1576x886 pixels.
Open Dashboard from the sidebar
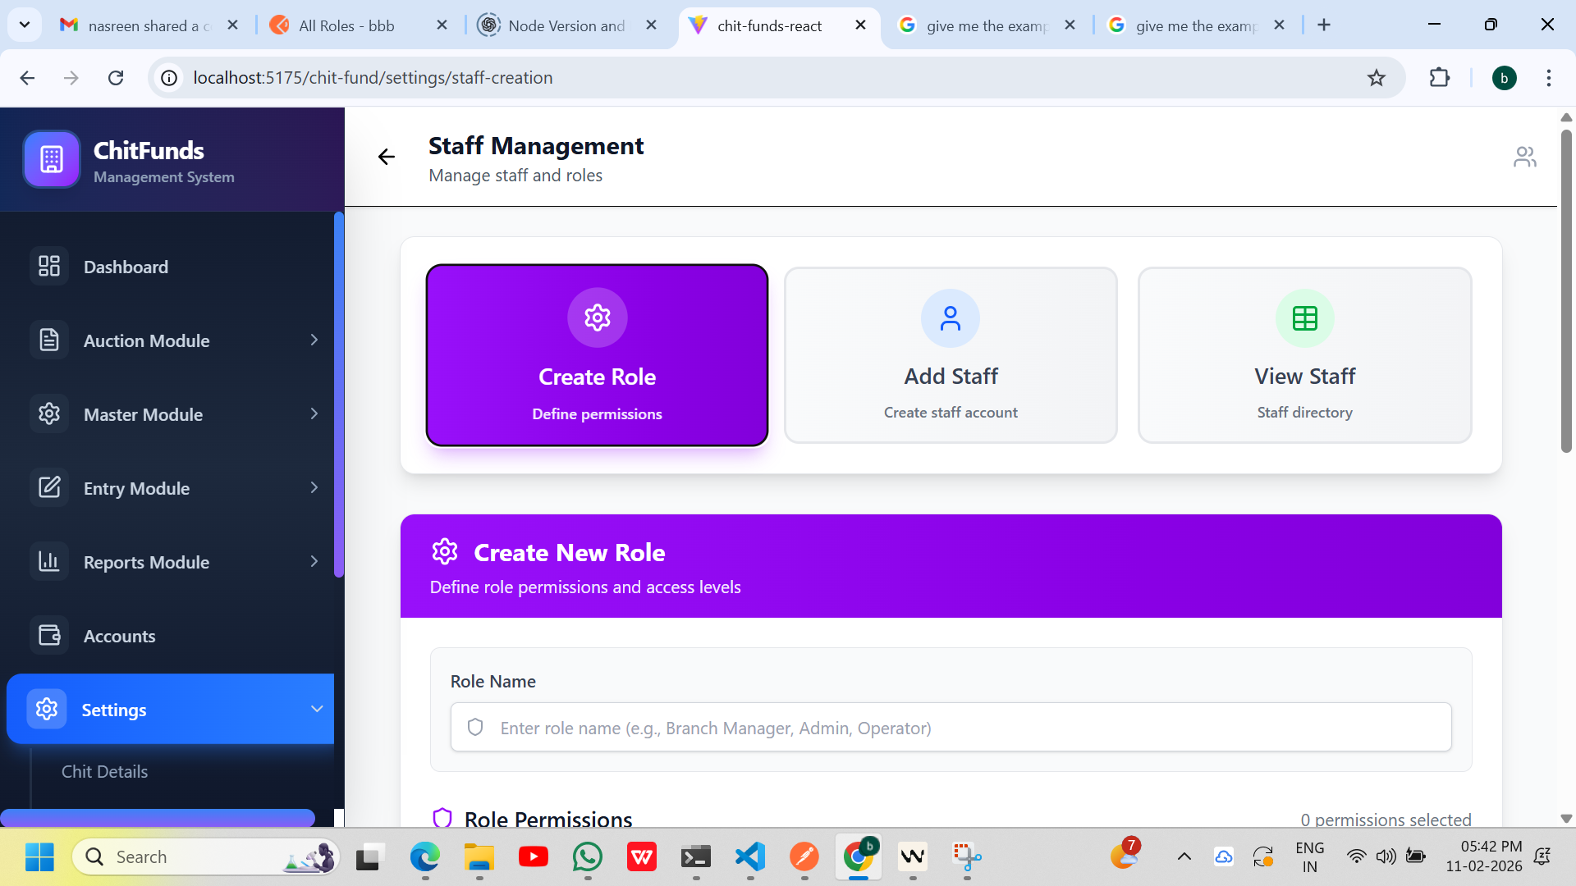click(126, 267)
